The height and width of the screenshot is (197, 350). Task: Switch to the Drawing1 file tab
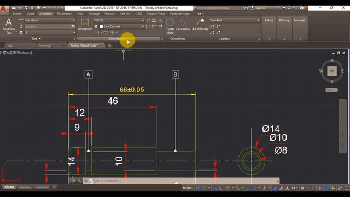click(x=45, y=45)
